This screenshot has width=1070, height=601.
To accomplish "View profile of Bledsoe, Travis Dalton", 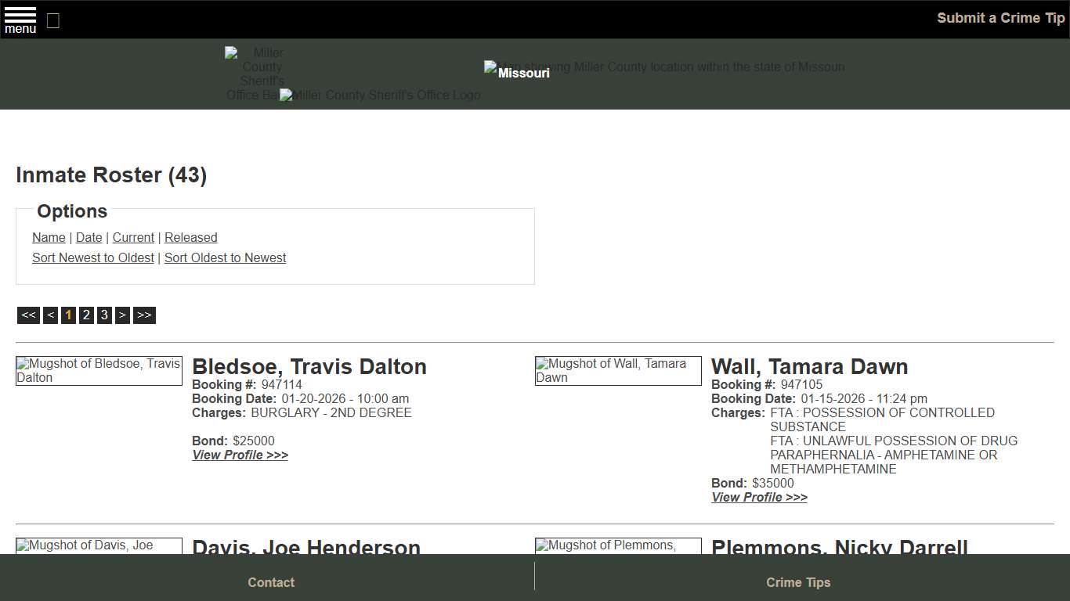I will [x=240, y=455].
